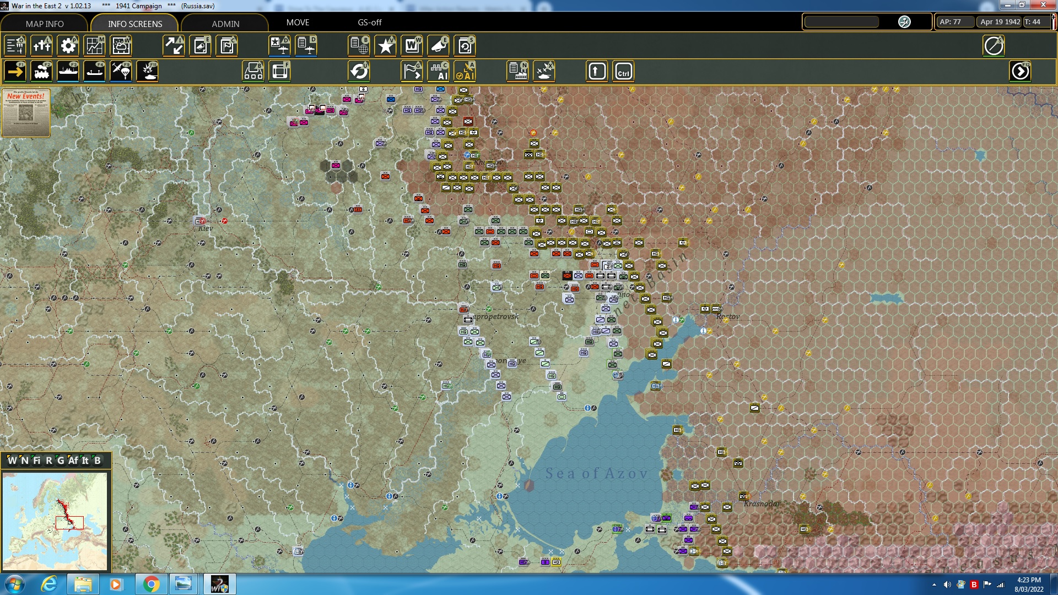
Task: Click the Kiev city label
Action: (206, 228)
